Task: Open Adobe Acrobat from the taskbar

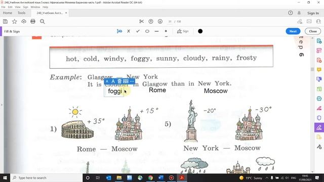Action: (182, 177)
